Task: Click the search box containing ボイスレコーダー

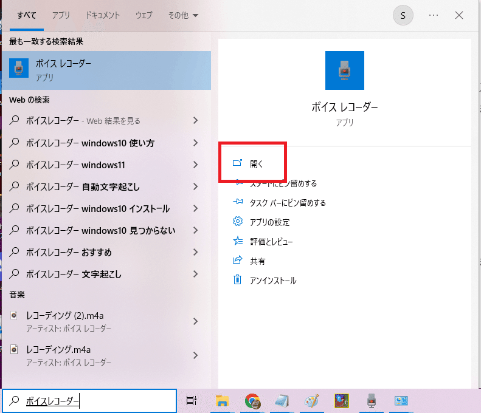Action: point(89,401)
